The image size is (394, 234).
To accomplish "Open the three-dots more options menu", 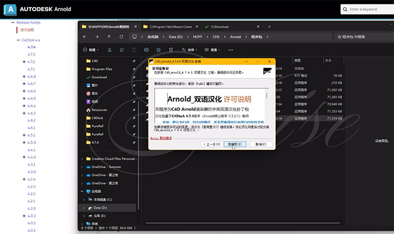I will tap(230, 50).
